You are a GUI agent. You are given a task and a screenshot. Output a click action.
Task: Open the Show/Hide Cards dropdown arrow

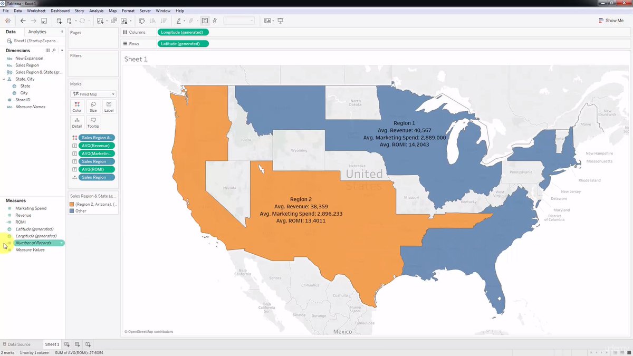click(273, 21)
